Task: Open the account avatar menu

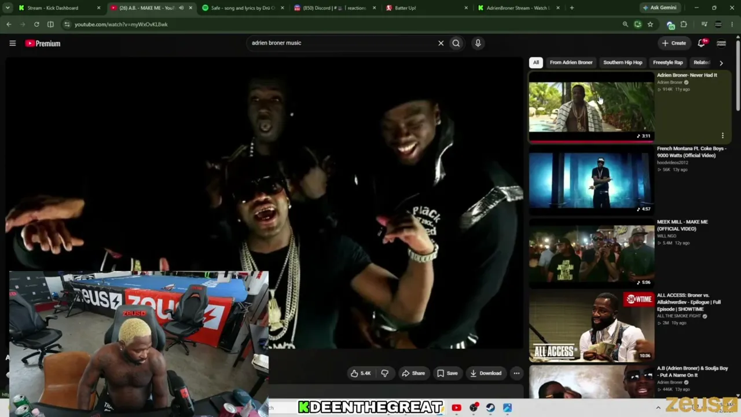Action: pyautogui.click(x=721, y=43)
